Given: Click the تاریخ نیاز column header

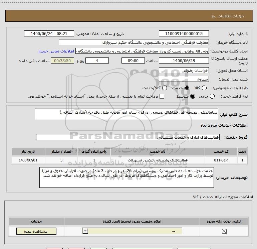Looking at the screenshot, I should 28,151.
